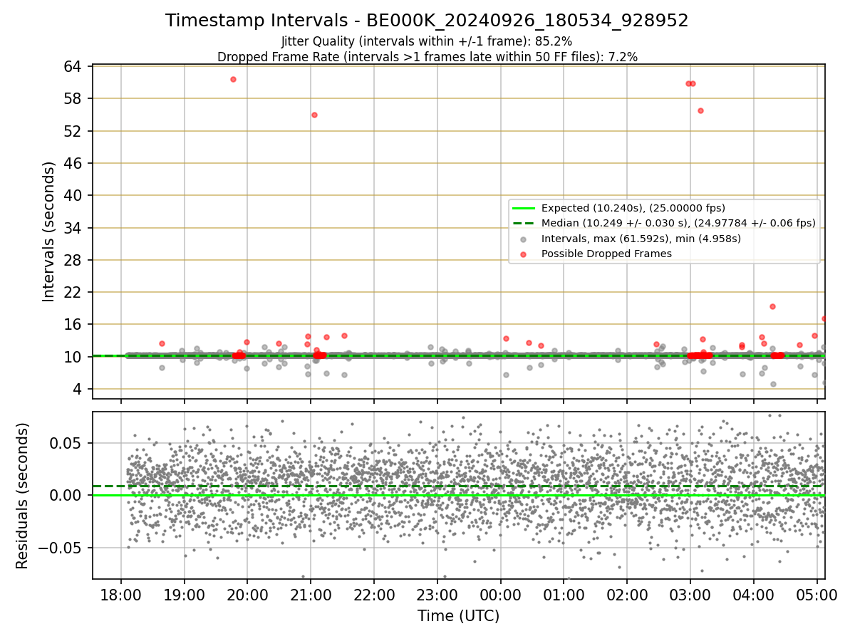Click the '04:00' time tick label

coord(753,594)
